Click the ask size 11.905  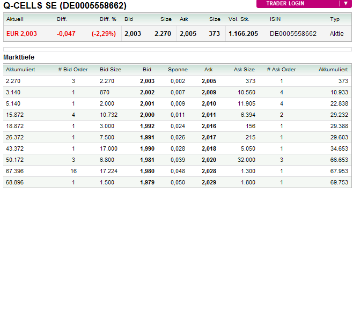(247, 103)
